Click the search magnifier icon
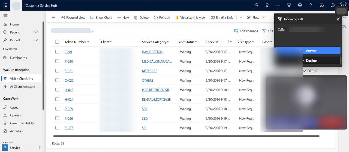Screen dimensions: 349x152 [x=256, y=5]
